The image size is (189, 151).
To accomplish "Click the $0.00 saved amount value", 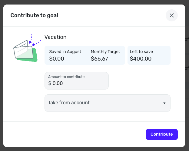I will [x=57, y=59].
